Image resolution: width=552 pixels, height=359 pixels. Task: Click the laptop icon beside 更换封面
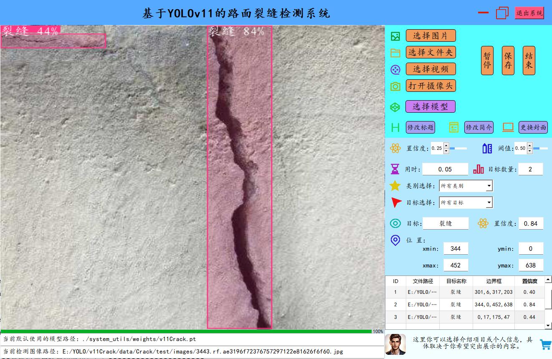pyautogui.click(x=508, y=127)
